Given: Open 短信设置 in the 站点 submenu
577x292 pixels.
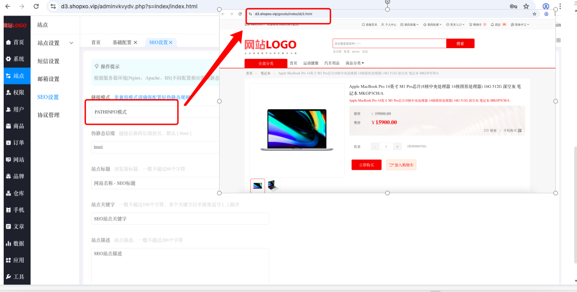Looking at the screenshot, I should pos(48,61).
